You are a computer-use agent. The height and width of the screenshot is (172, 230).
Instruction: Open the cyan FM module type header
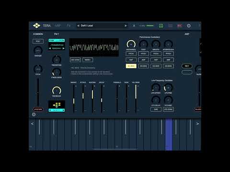click(57, 41)
